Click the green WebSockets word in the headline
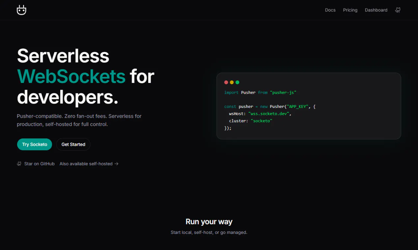The width and height of the screenshot is (418, 250). coord(71,76)
